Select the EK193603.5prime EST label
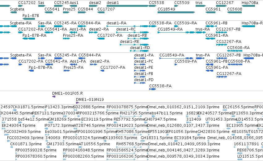 coord(121,138)
